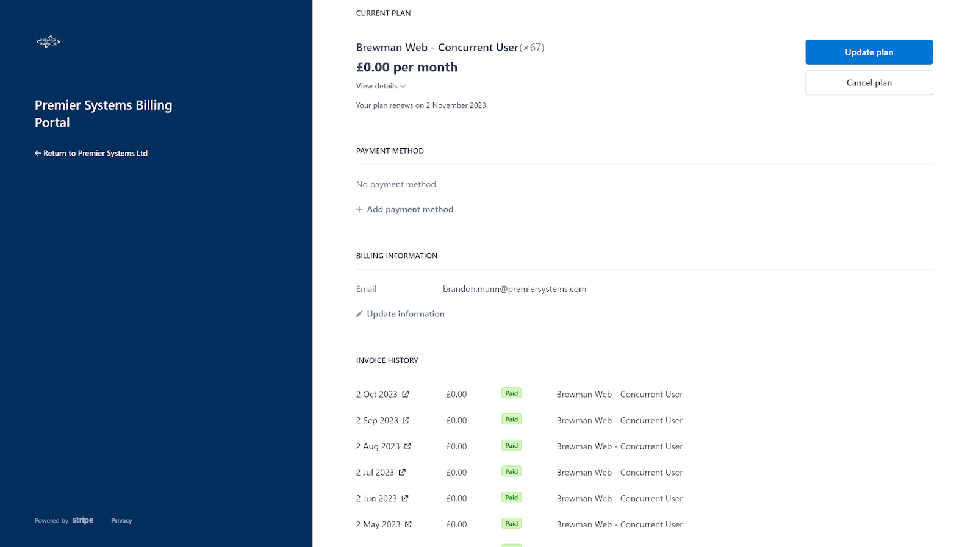
Task: Click the 2 May 2023 invoice date
Action: pyautogui.click(x=378, y=524)
